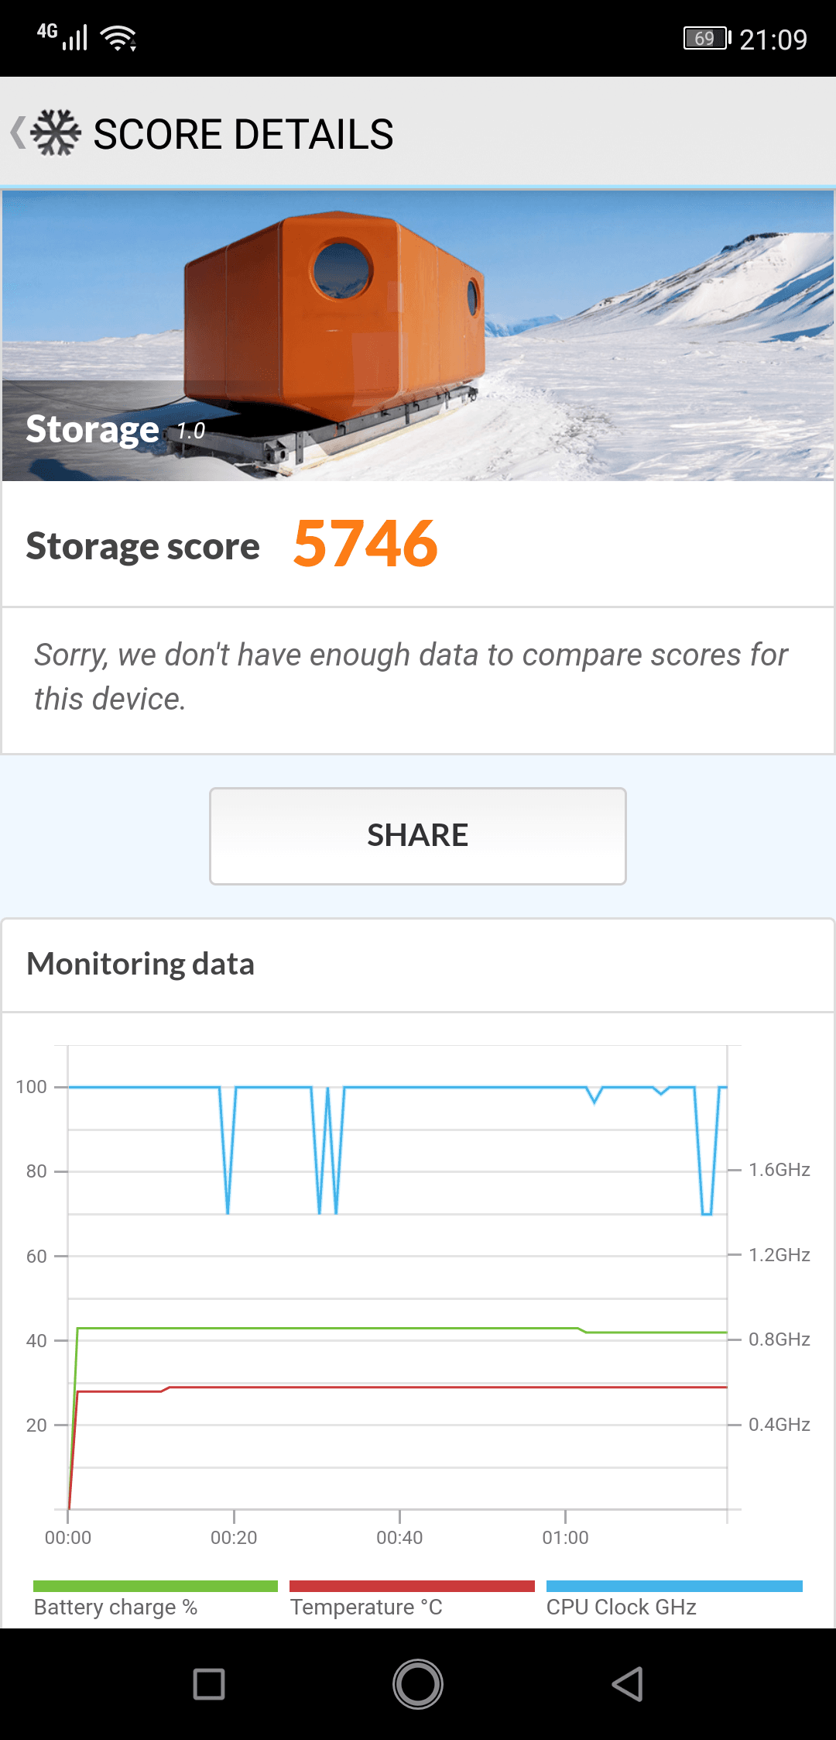Tap the 00:20 marker on chart timeline

(234, 1537)
